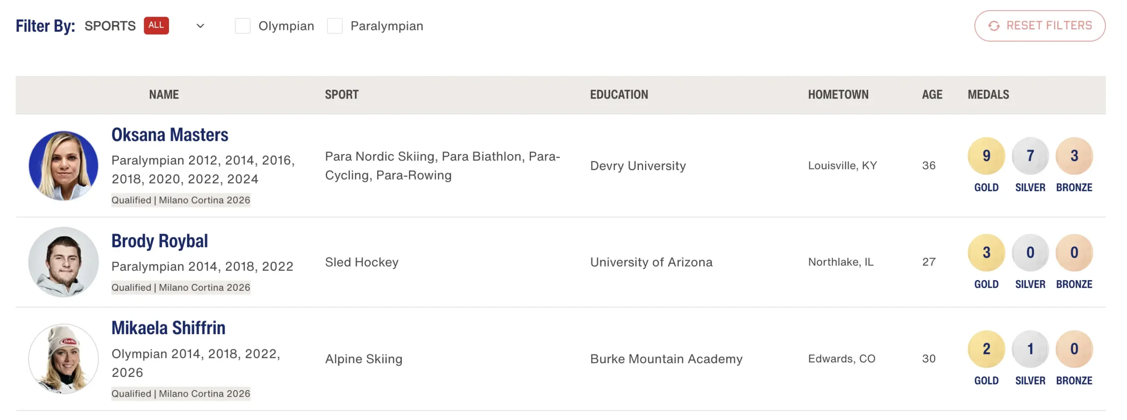Click Oksana Masters' silver medal badge
The width and height of the screenshot is (1127, 420).
(x=1030, y=156)
